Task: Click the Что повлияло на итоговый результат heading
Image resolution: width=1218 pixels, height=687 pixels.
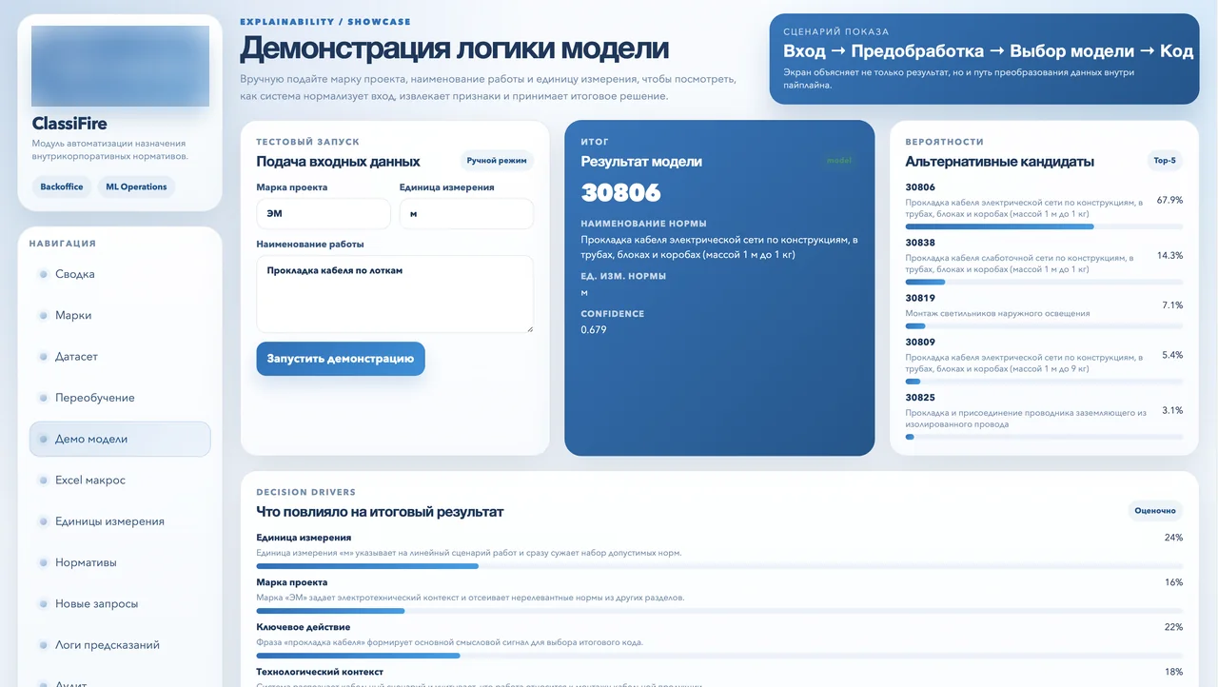Action: [x=380, y=512]
